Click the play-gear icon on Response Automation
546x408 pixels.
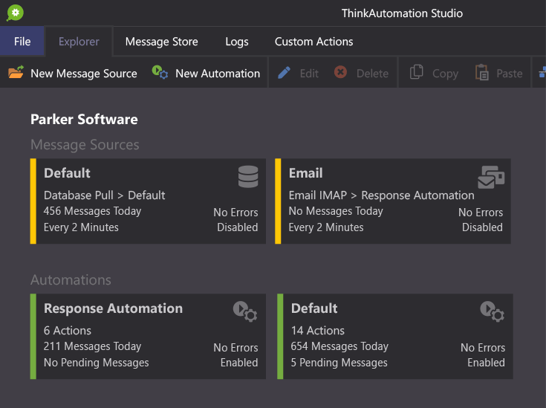245,311
